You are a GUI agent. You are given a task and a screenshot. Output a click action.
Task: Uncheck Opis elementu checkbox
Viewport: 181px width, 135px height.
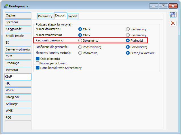coord(38,58)
